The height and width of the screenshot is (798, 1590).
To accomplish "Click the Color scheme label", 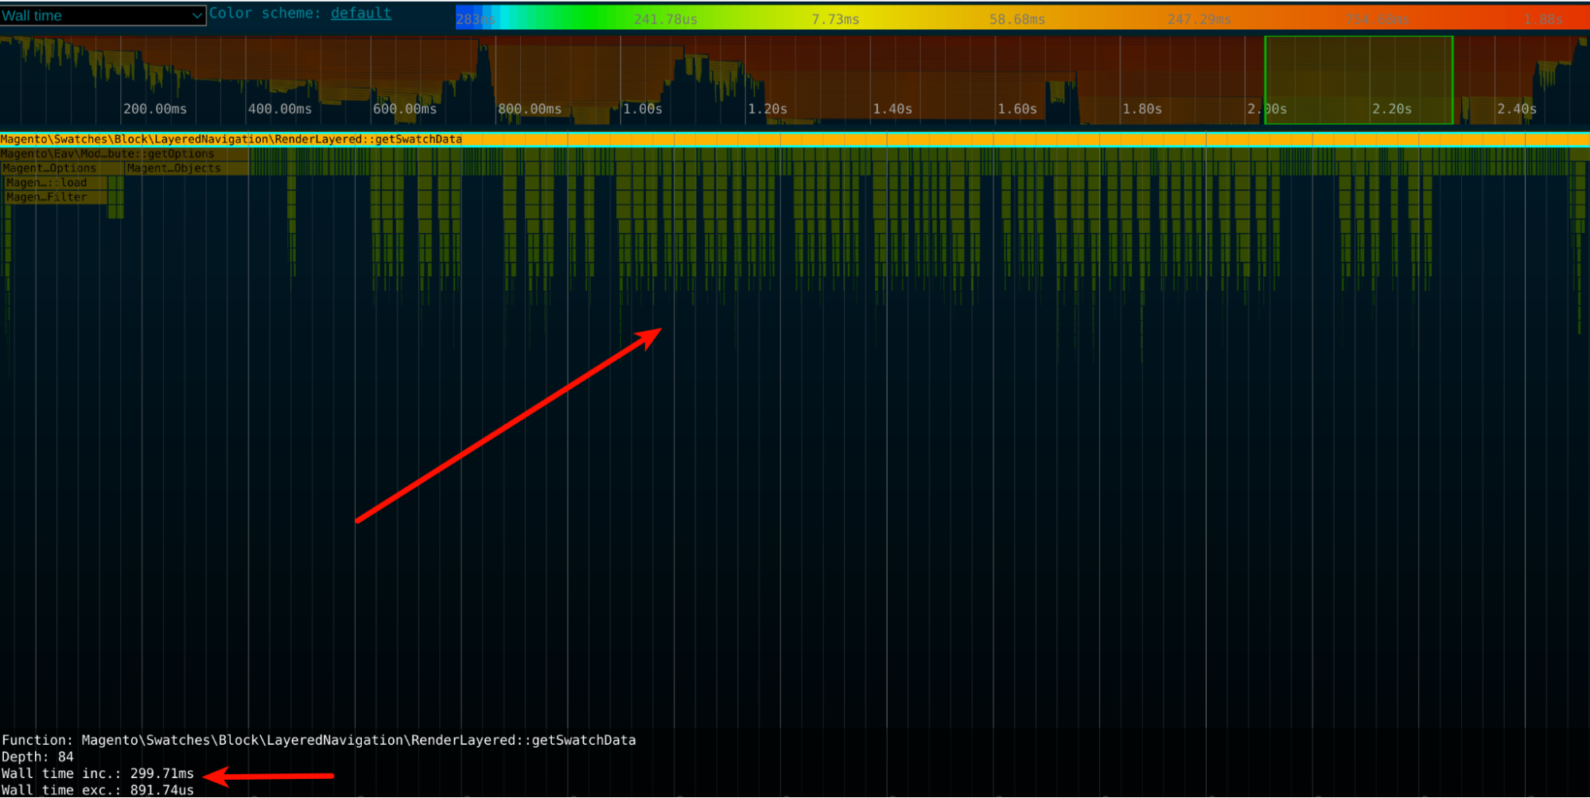I will [265, 14].
